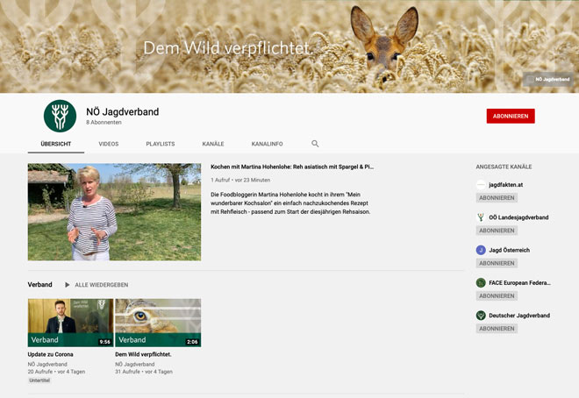This screenshot has width=579, height=398.
Task: Click the 2:06 duration badge
Action: 192,342
